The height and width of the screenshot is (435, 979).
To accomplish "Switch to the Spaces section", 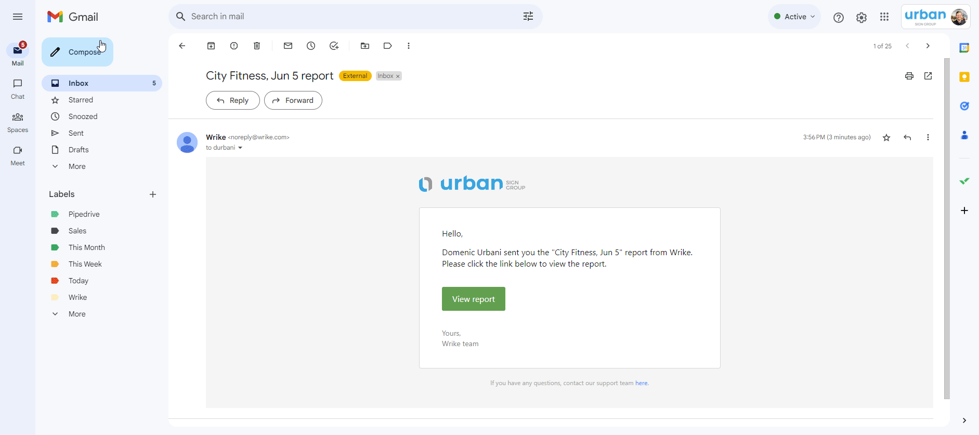I will [18, 122].
